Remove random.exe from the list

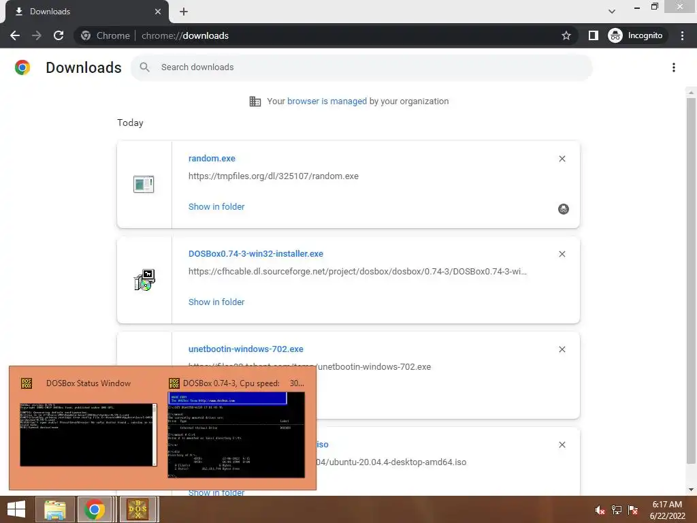[x=562, y=159]
